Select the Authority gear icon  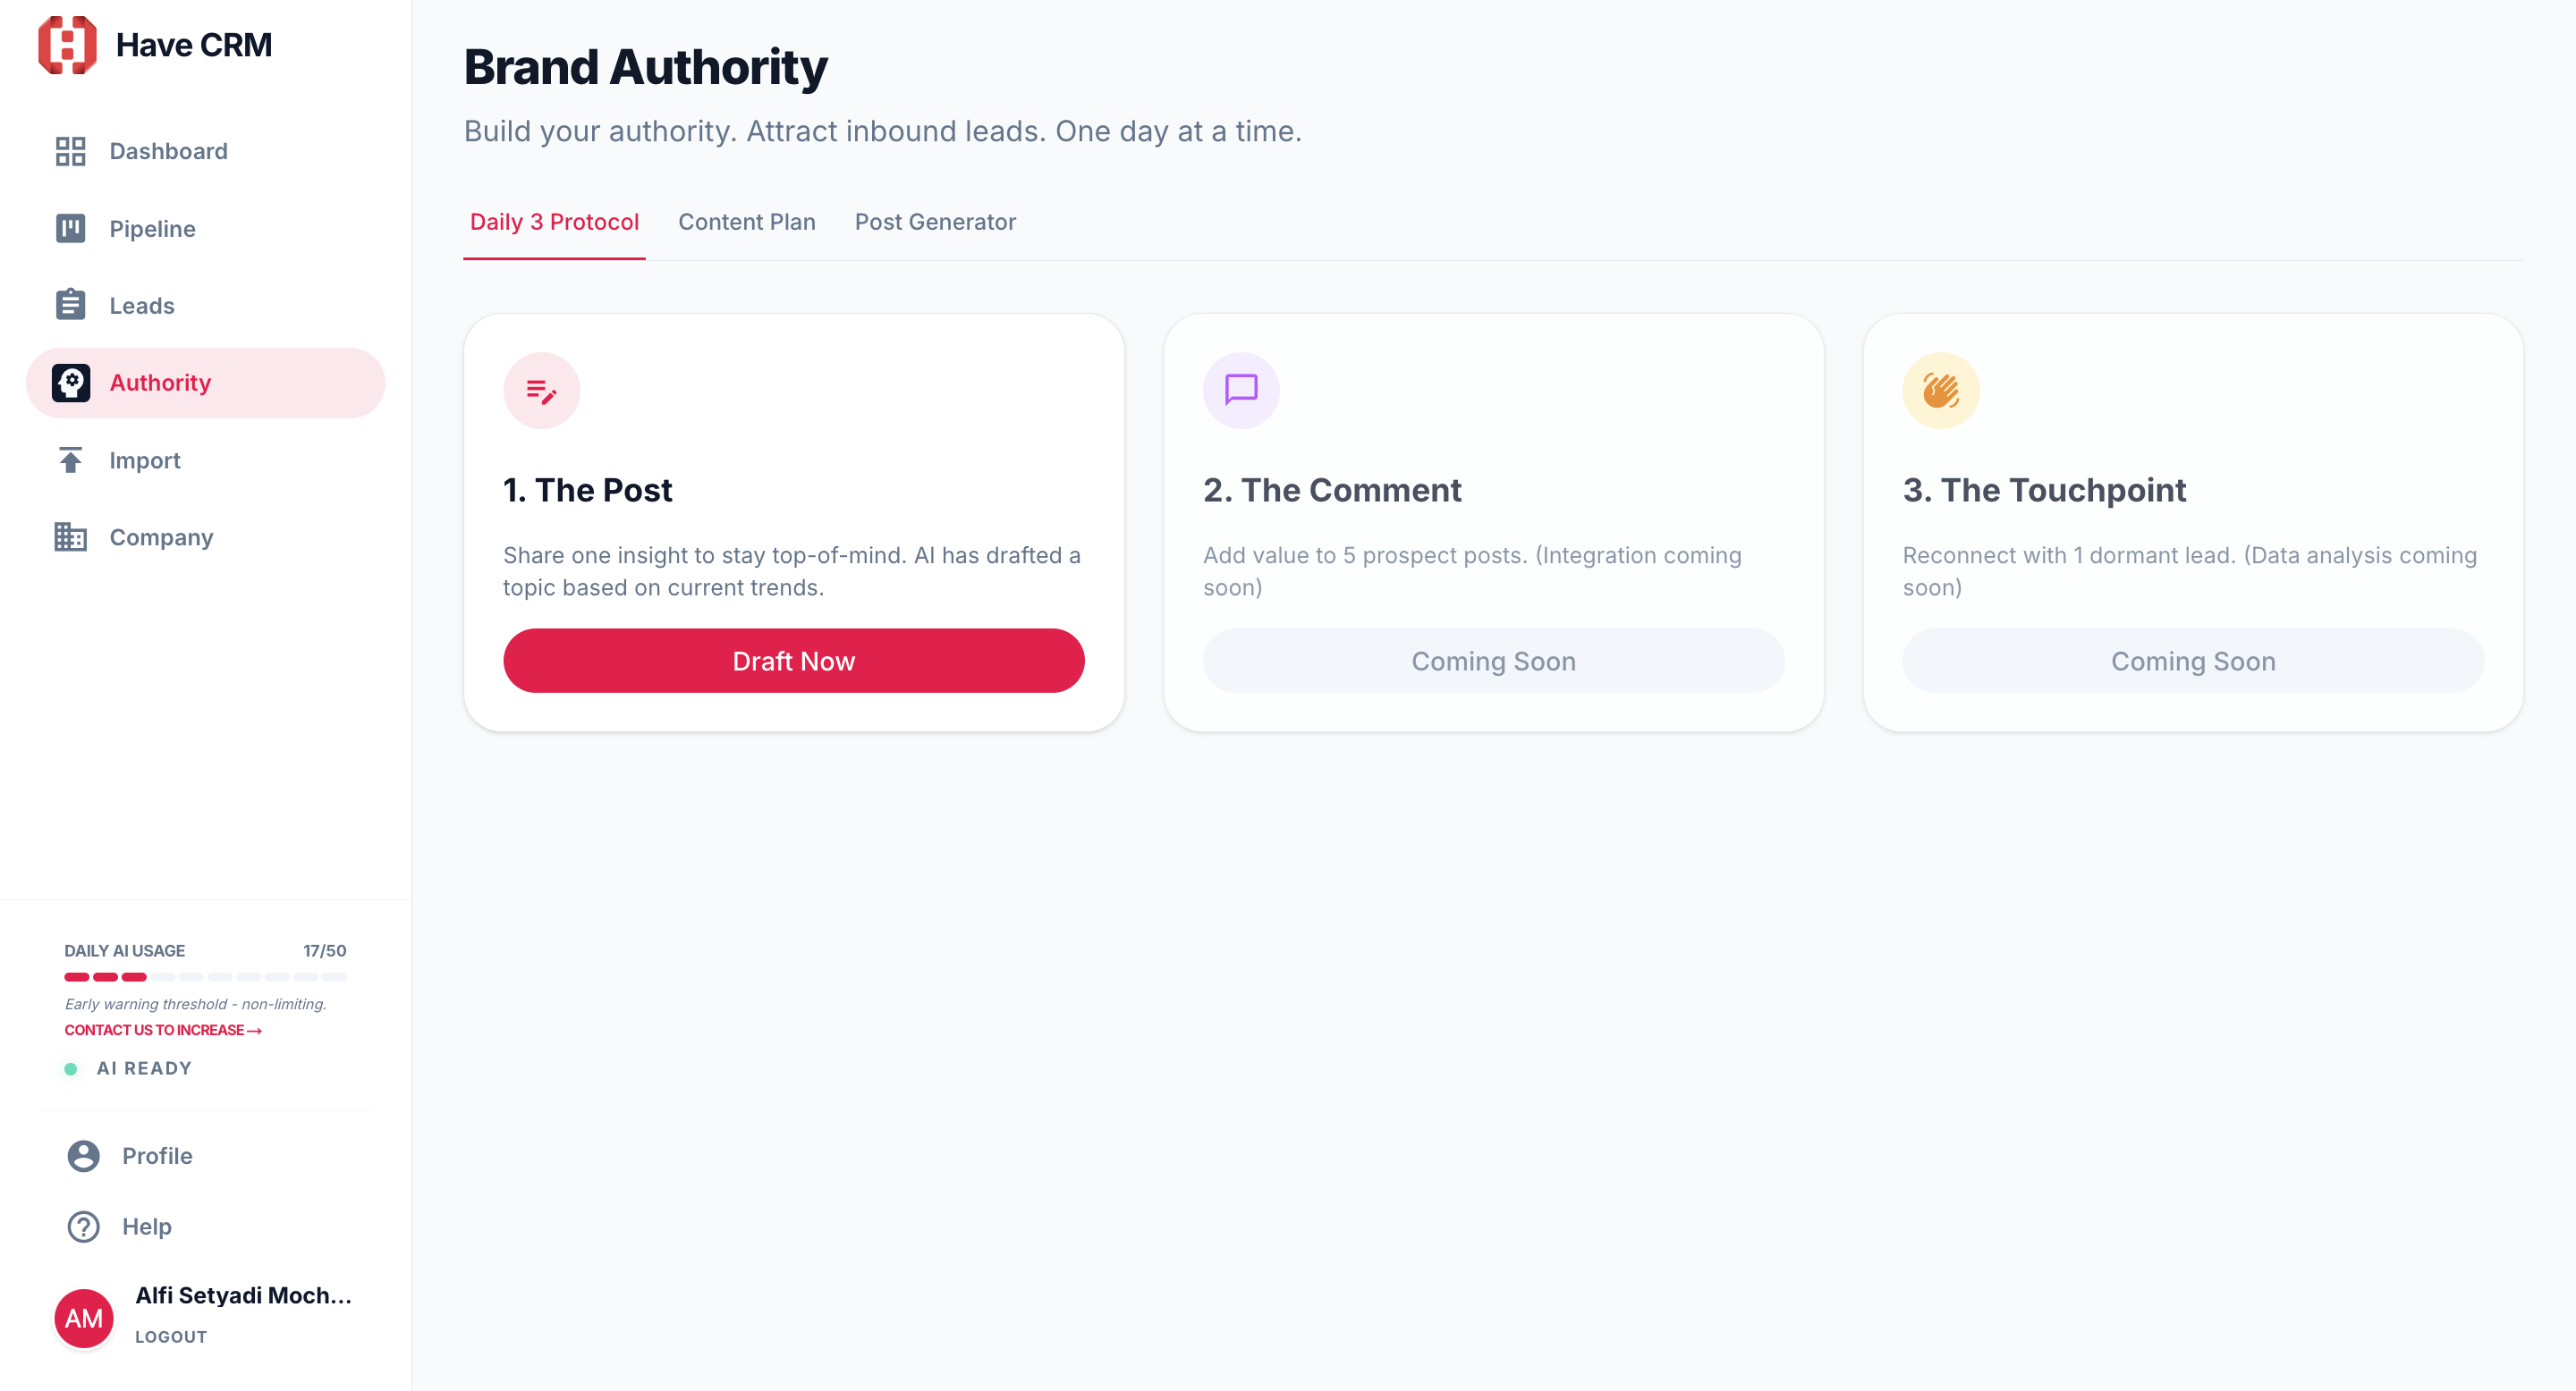coord(70,382)
